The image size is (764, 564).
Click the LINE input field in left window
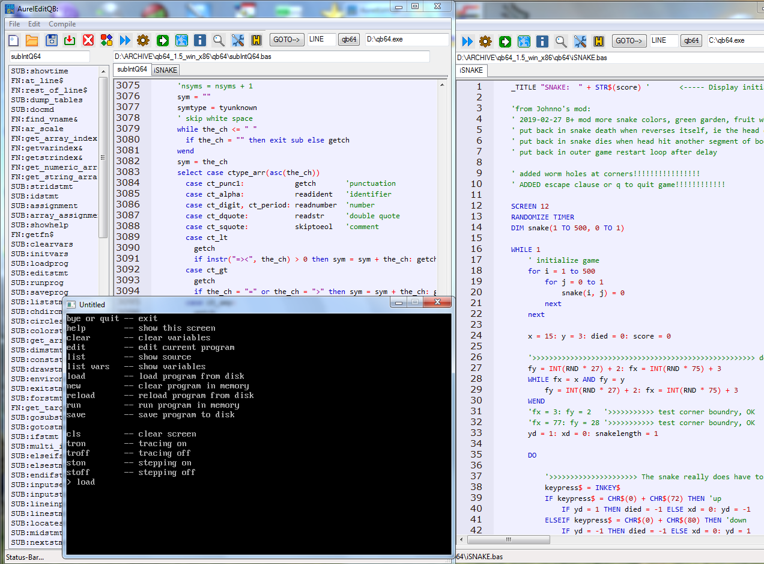(321, 40)
